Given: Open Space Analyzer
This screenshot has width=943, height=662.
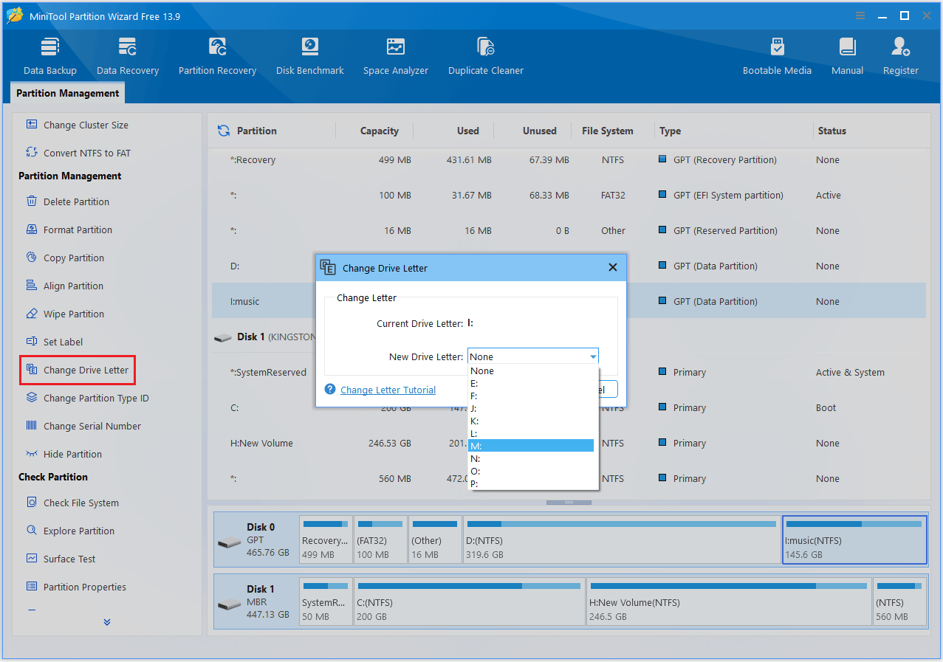Looking at the screenshot, I should point(396,57).
